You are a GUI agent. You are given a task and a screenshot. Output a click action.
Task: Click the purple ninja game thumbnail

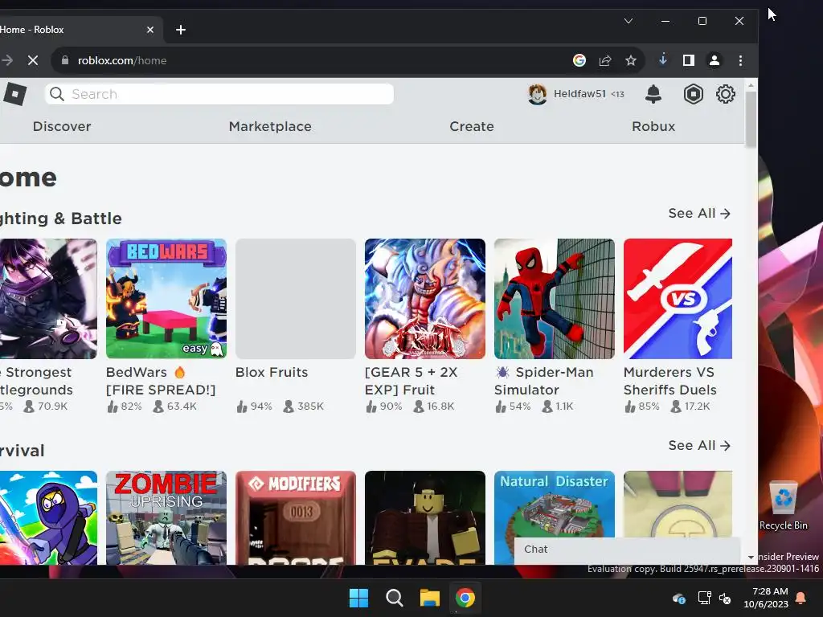point(48,518)
